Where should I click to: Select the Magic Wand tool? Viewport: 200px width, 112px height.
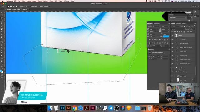point(2,21)
